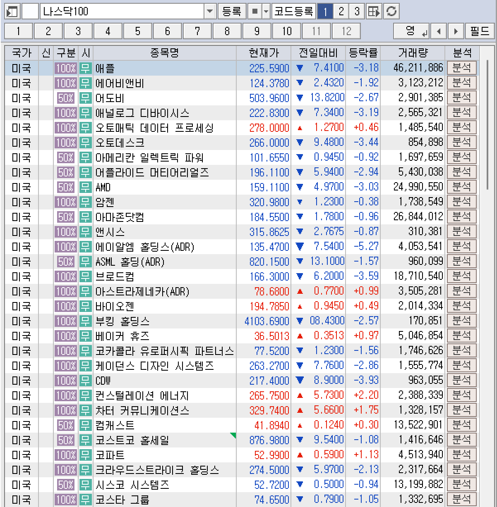This screenshot has width=497, height=507.
Task: Select the 어플라이드 머티어리얼즈 stock name
Action: 152,172
